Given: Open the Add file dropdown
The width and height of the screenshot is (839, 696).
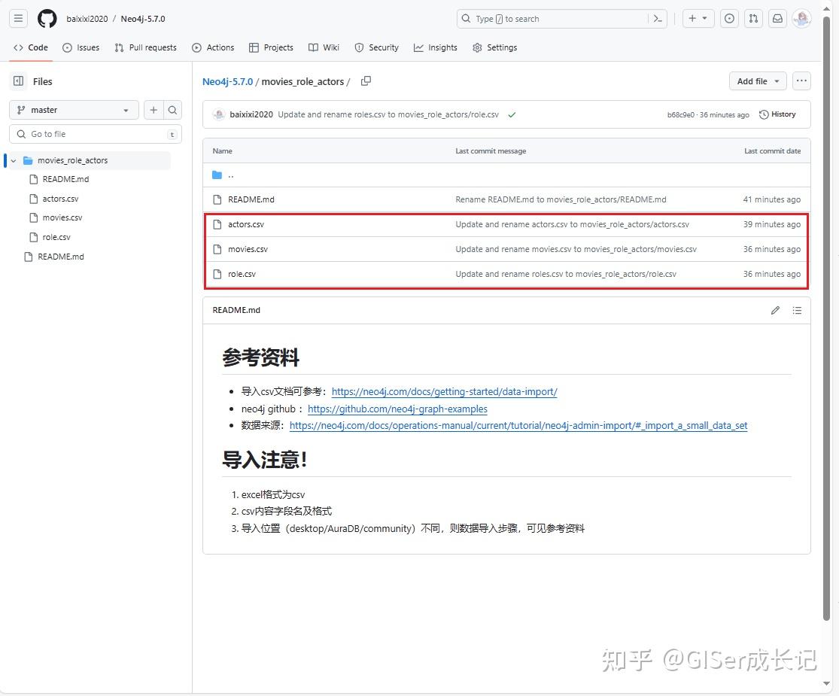Looking at the screenshot, I should pos(757,81).
